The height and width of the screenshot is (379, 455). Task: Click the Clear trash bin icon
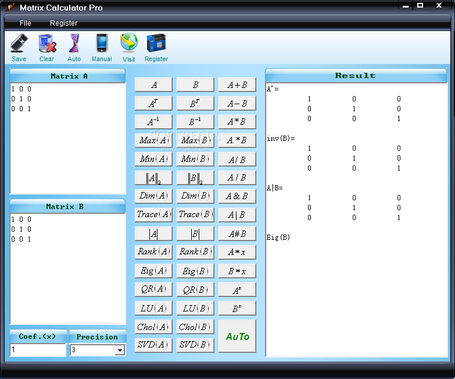pos(47,44)
